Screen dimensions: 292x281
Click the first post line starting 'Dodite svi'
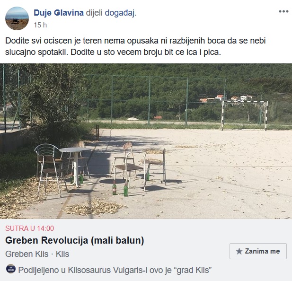point(135,41)
